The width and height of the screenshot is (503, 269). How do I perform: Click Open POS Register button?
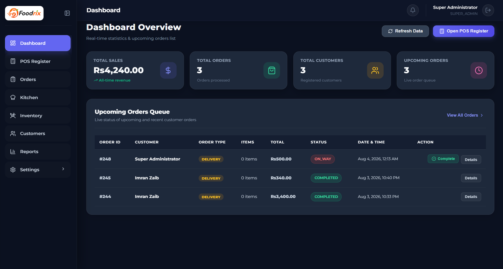pos(464,31)
